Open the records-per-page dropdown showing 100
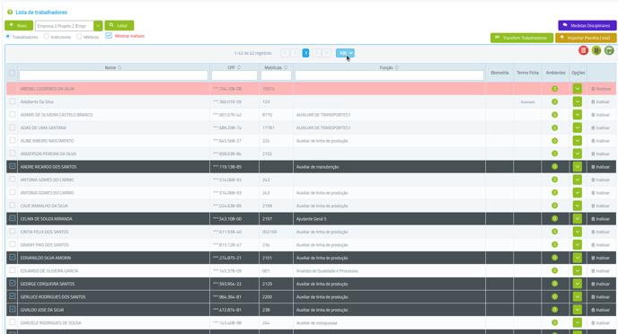The height and width of the screenshot is (334, 618). (x=345, y=53)
